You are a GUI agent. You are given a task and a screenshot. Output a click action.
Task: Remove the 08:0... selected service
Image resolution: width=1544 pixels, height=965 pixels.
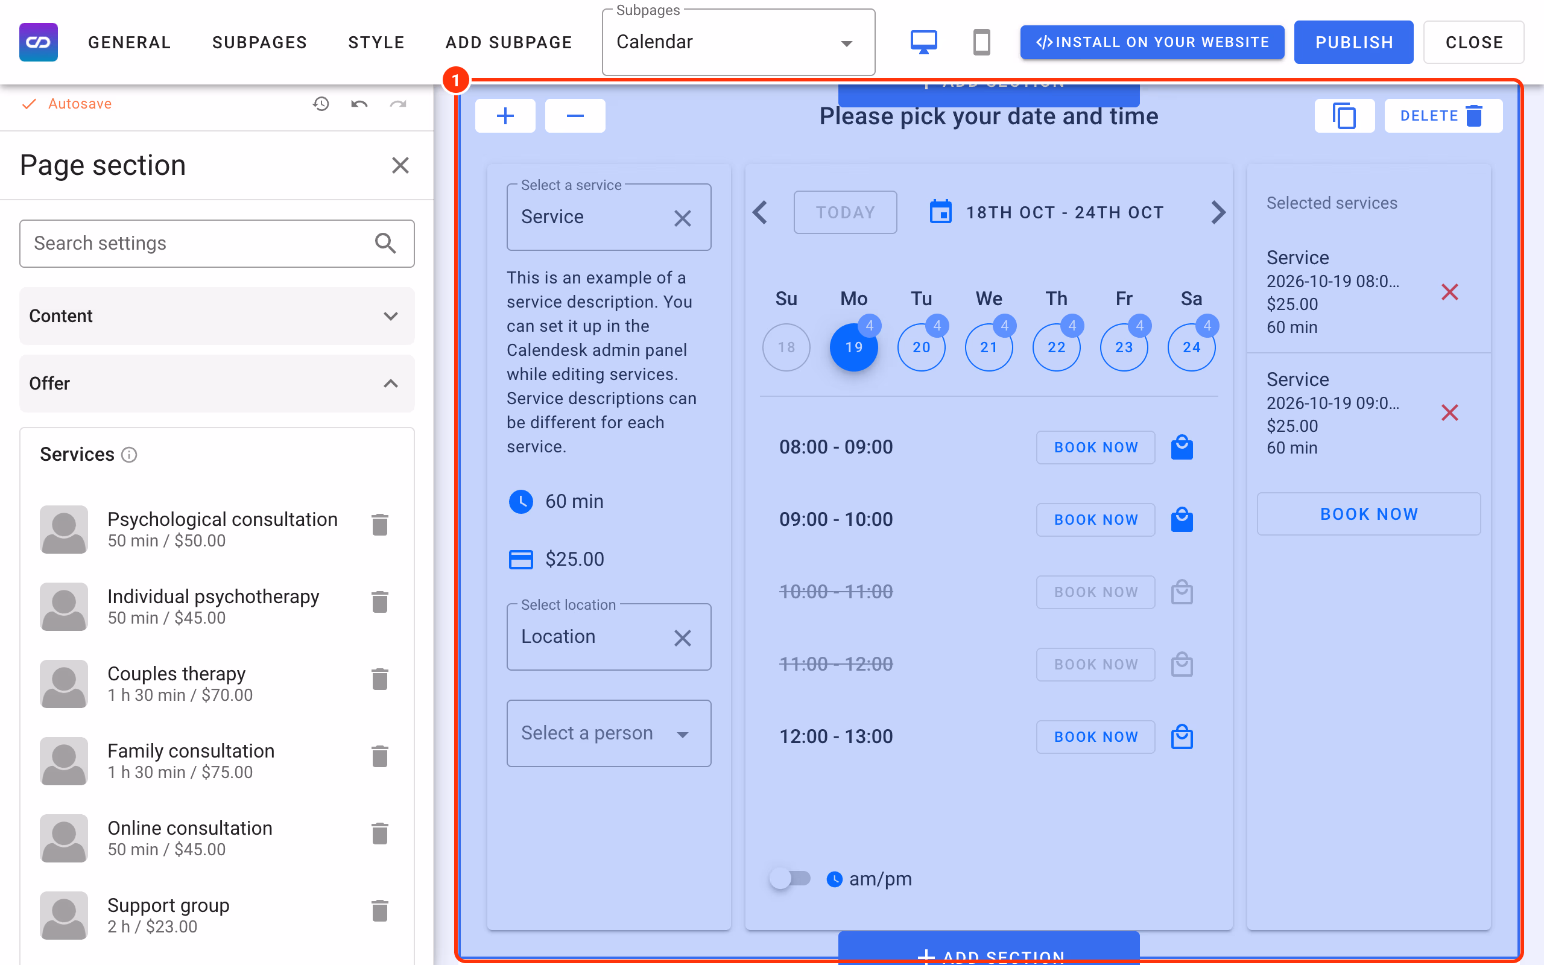1449,293
